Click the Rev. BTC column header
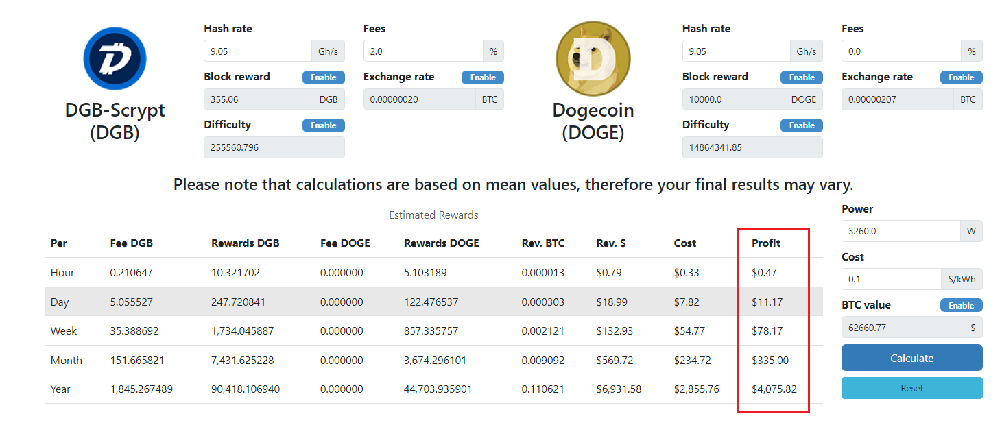1002x423 pixels. [x=543, y=243]
